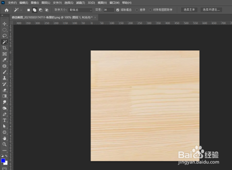Screen dimensions: 232x170
Task: Choose Add to Selection mode
Action: pyautogui.click(x=34, y=10)
